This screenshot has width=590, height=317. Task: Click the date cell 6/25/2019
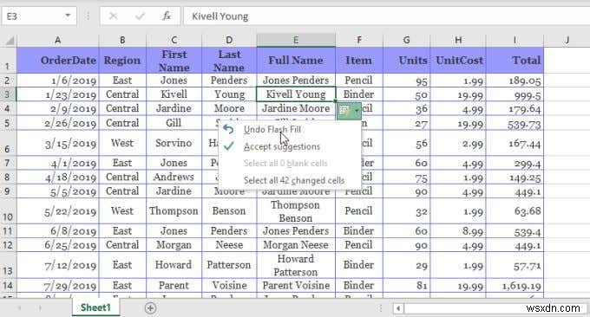click(x=57, y=245)
